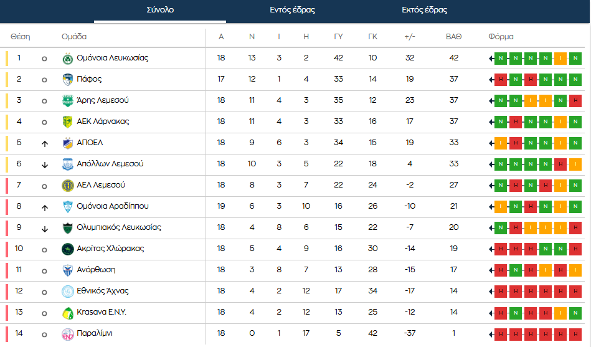The image size is (591, 347).
Task: Click the Krasava Ε.Ν.Υ. club logo
Action: [x=67, y=313]
